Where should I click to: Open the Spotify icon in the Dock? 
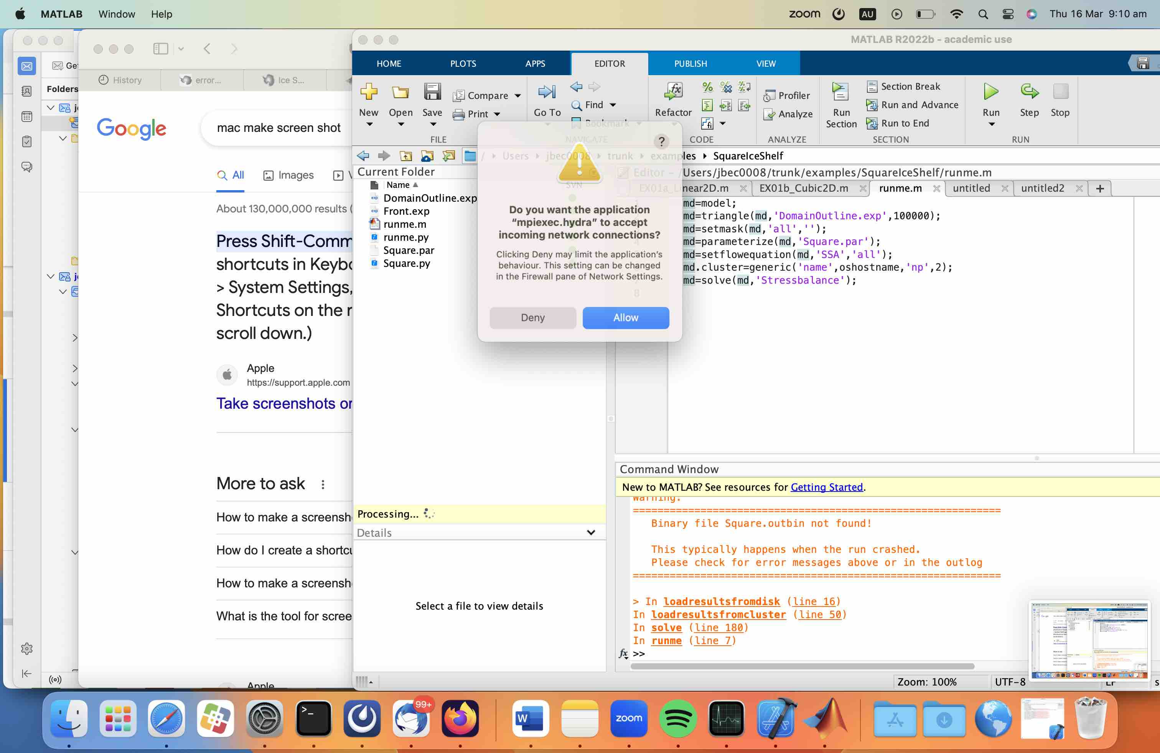[677, 718]
